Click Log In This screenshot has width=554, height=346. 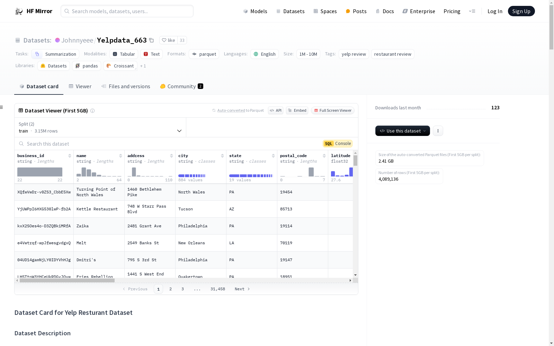click(495, 11)
